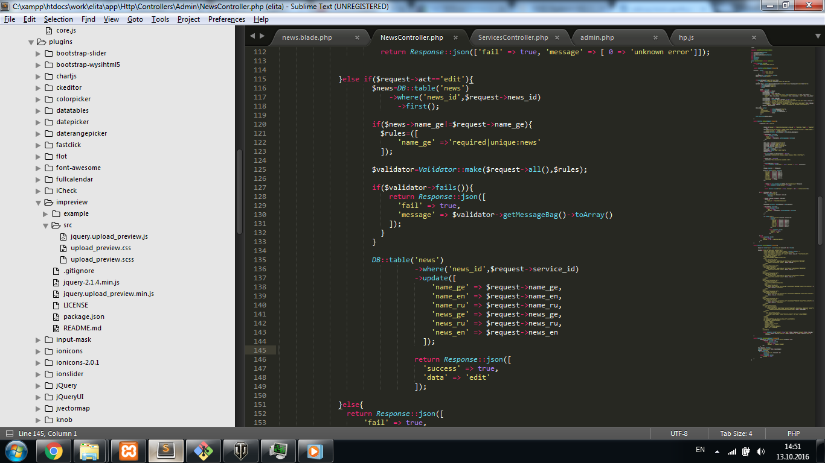Open XAMPP control panel from taskbar

[128, 450]
